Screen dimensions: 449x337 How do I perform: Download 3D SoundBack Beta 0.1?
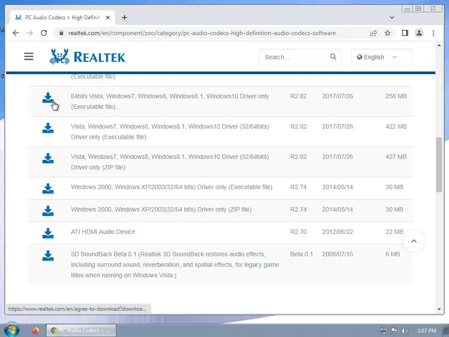tap(48, 256)
